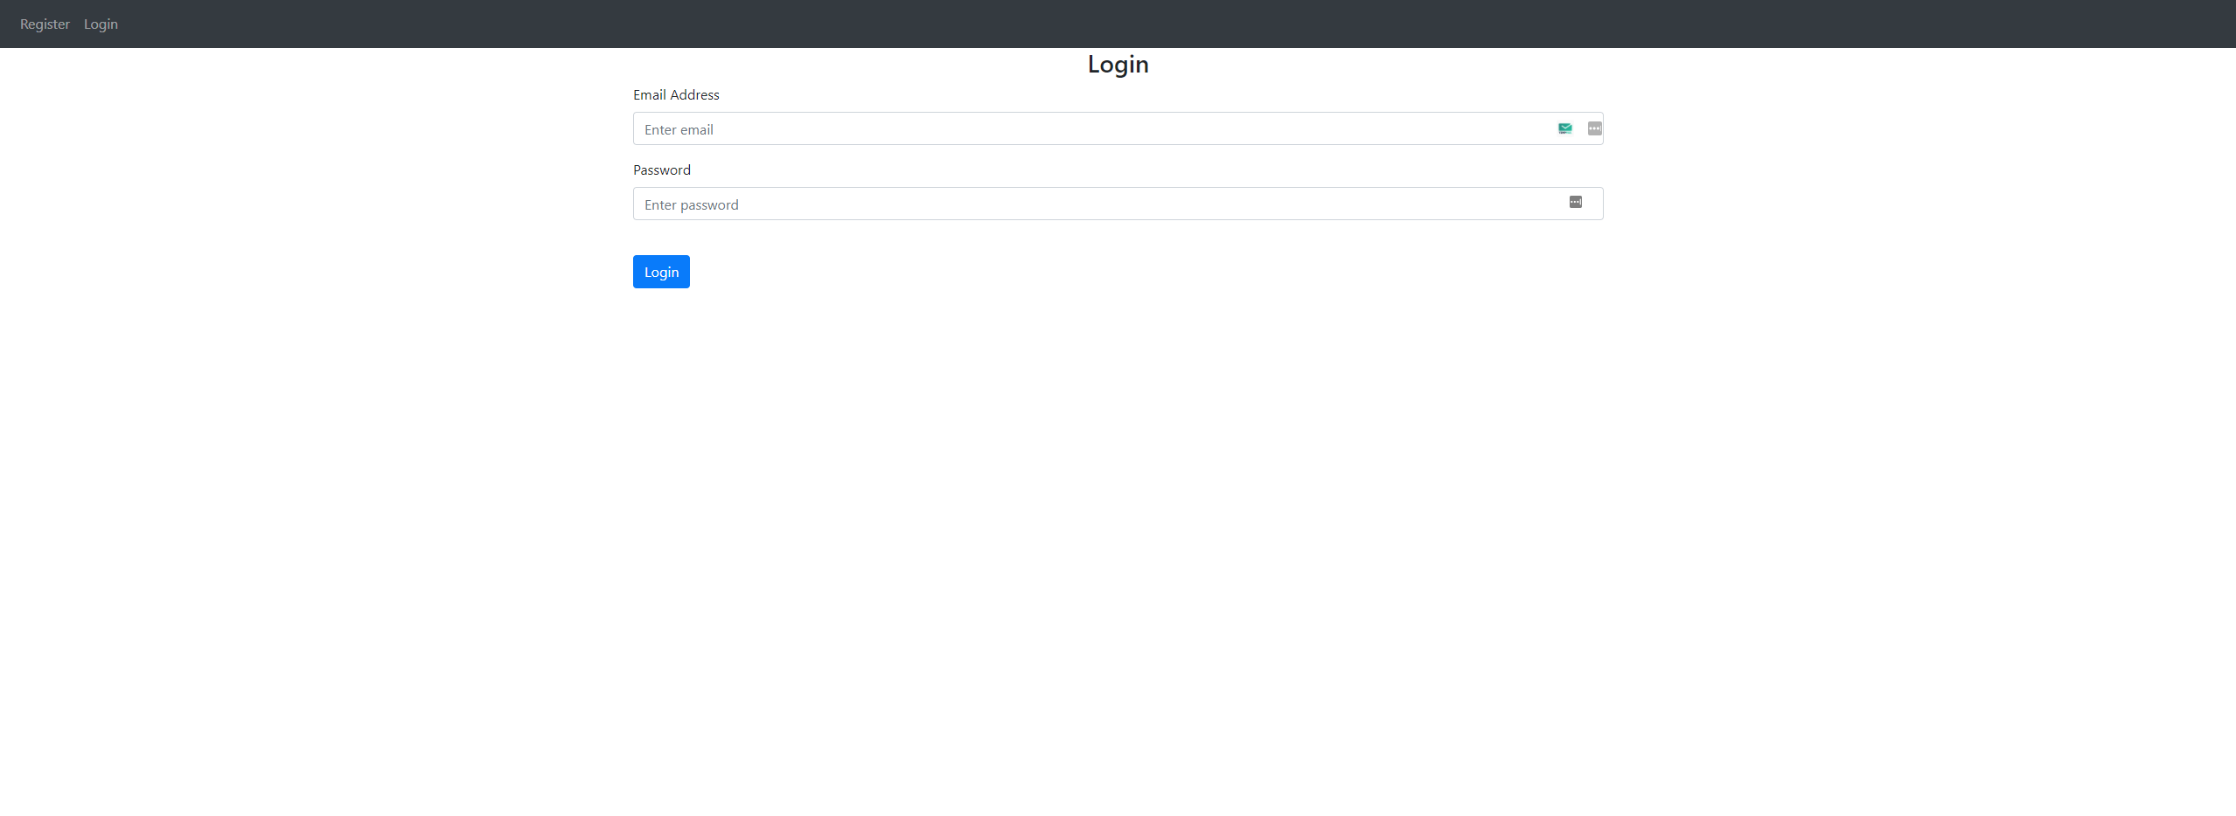Click the gray password manager icon in email field
The height and width of the screenshot is (816, 2236).
(1594, 128)
